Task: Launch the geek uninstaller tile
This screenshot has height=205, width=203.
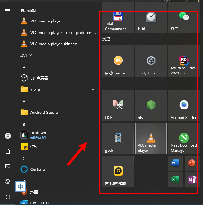Action: [118, 138]
